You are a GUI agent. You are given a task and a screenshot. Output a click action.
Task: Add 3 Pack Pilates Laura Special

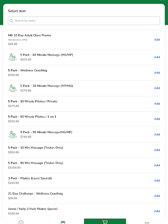[x=157, y=180]
